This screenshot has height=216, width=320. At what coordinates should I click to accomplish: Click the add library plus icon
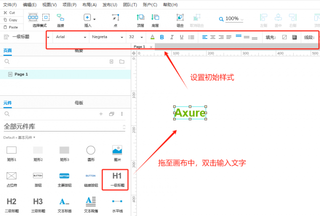[x=101, y=114]
